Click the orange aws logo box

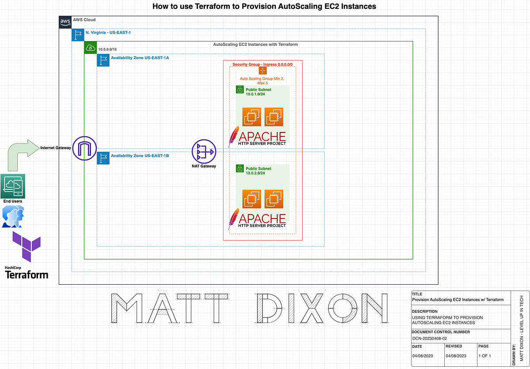64,22
